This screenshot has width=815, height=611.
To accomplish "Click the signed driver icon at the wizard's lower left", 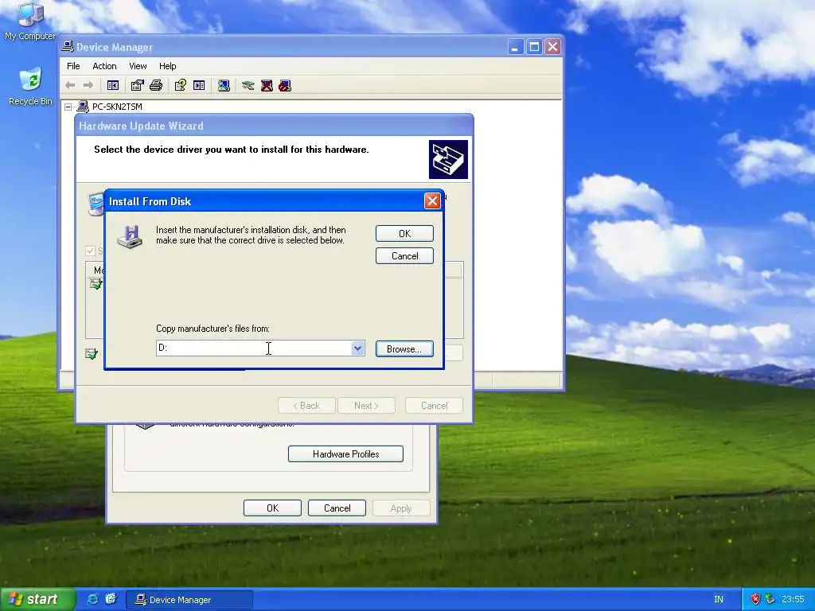I will [x=92, y=354].
